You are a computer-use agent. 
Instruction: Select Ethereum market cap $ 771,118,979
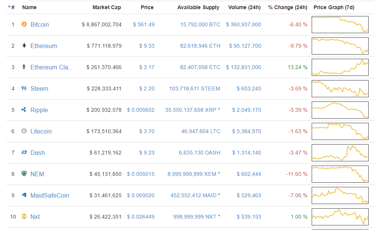click(104, 46)
